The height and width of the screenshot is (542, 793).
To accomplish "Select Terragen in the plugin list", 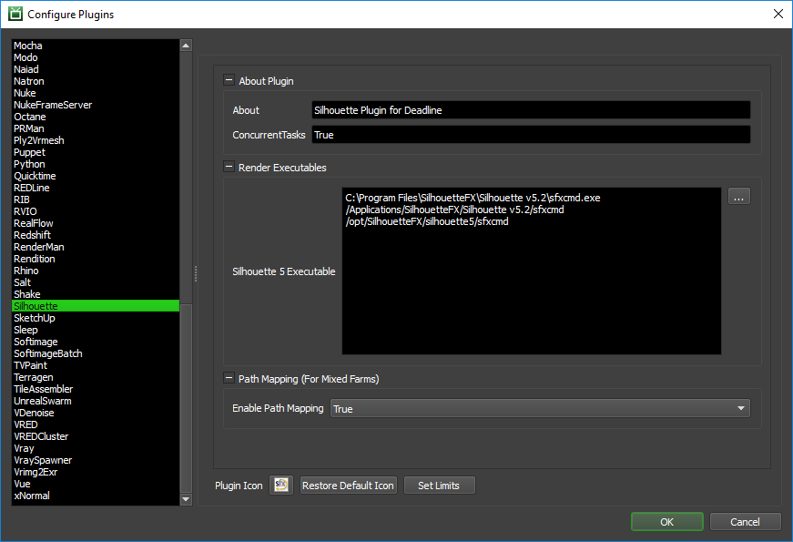I will [x=96, y=377].
